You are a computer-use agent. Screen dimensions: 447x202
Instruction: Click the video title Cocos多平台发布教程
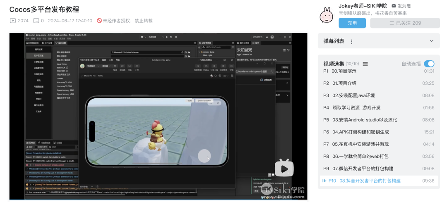tap(44, 9)
